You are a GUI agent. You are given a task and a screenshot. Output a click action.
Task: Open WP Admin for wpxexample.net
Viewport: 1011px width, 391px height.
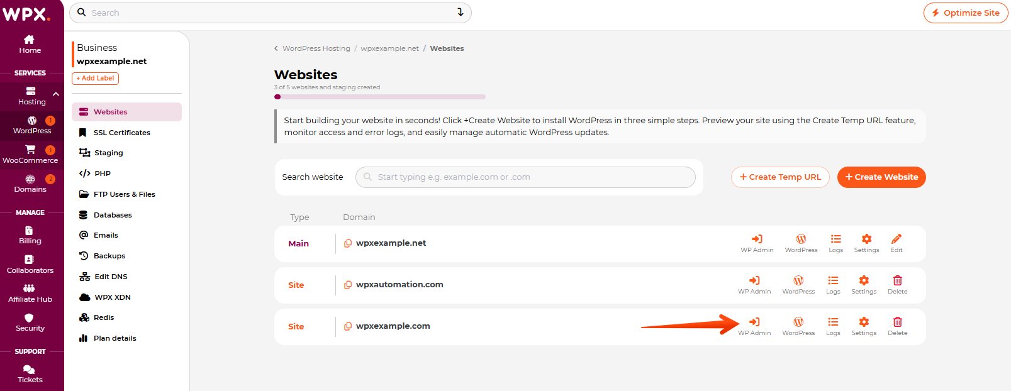[x=757, y=243]
